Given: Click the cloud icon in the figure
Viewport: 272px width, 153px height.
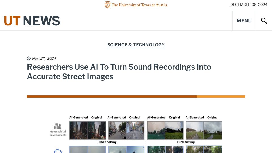Looking at the screenshot, I should pyautogui.click(x=58, y=151).
